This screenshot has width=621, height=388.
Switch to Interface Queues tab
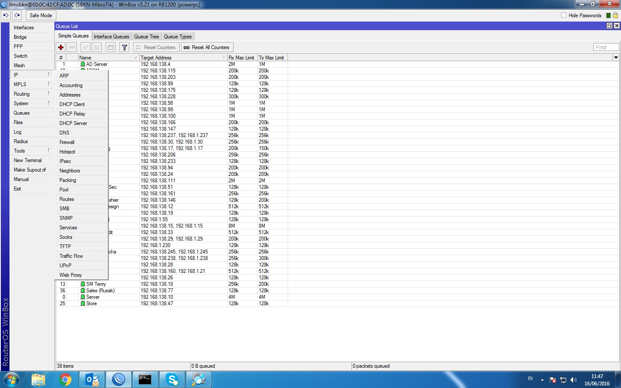tap(111, 37)
